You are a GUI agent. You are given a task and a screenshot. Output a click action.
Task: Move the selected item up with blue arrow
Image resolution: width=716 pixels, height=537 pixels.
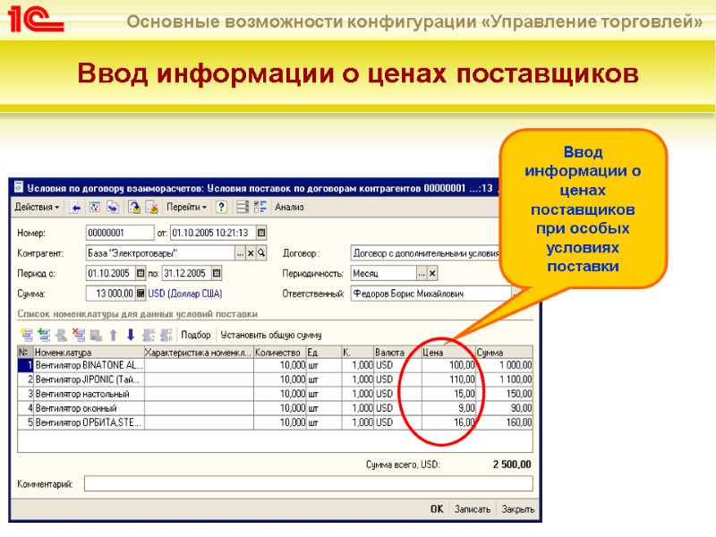point(112,333)
